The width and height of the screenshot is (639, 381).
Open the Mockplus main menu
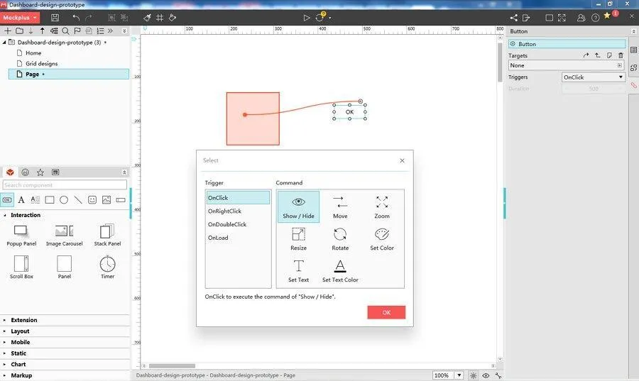point(20,18)
